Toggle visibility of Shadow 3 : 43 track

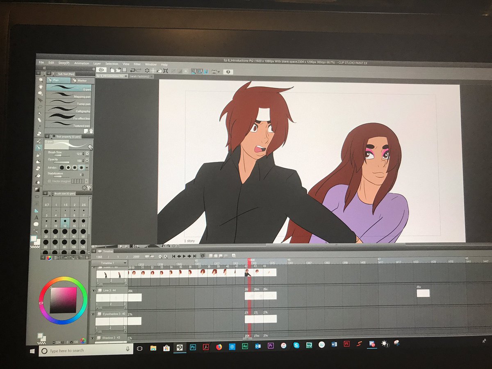point(93,338)
